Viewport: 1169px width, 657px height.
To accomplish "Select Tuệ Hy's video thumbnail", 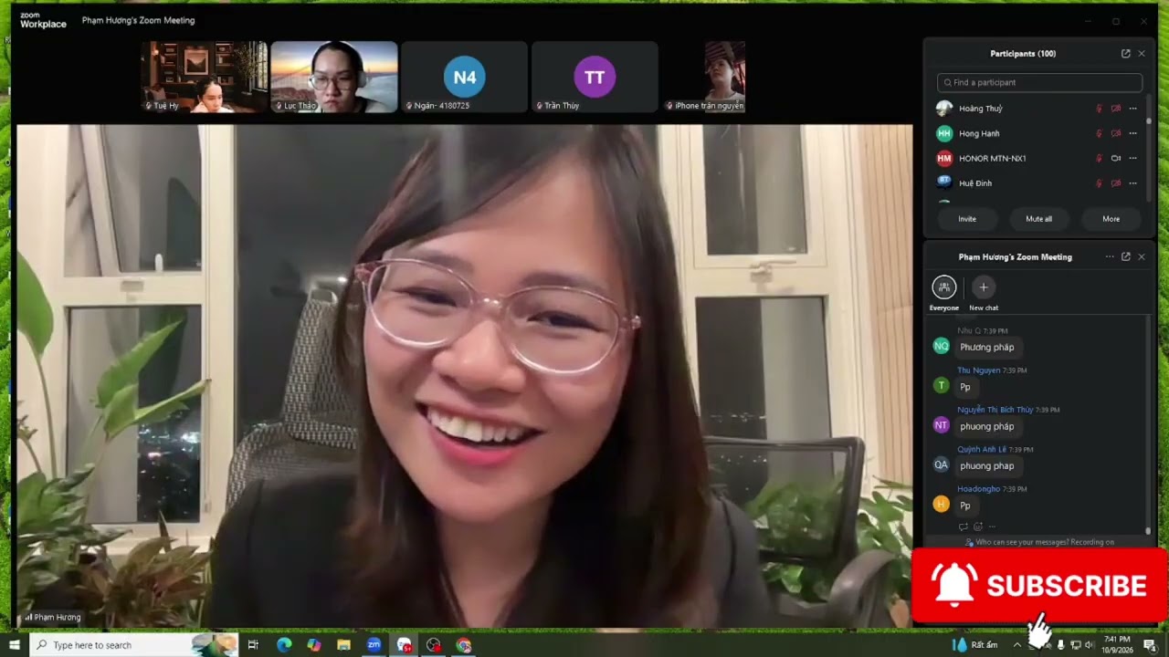I will [205, 77].
